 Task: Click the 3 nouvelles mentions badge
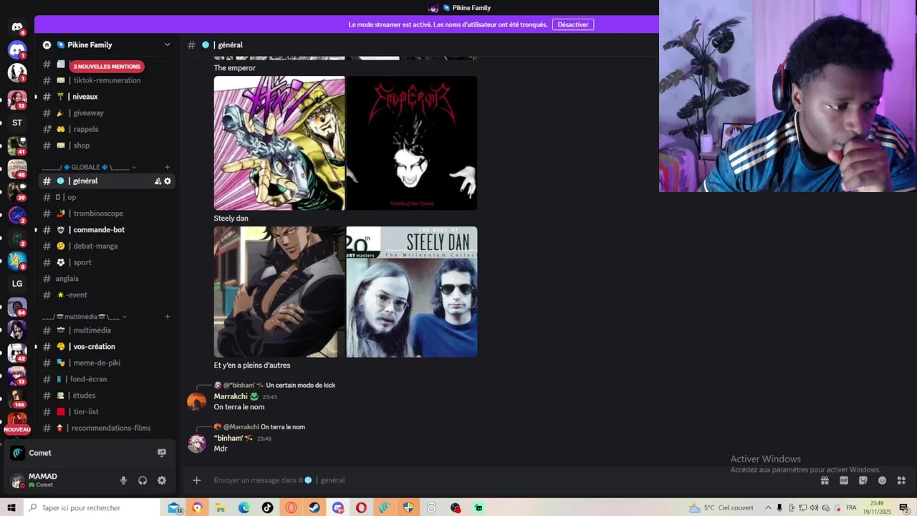[107, 66]
